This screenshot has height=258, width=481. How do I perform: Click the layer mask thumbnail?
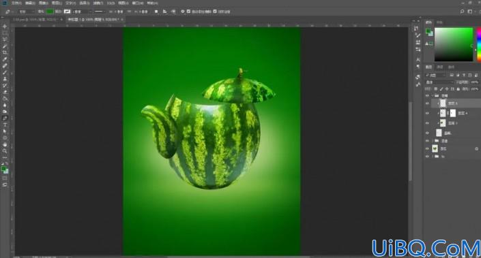[x=453, y=113]
